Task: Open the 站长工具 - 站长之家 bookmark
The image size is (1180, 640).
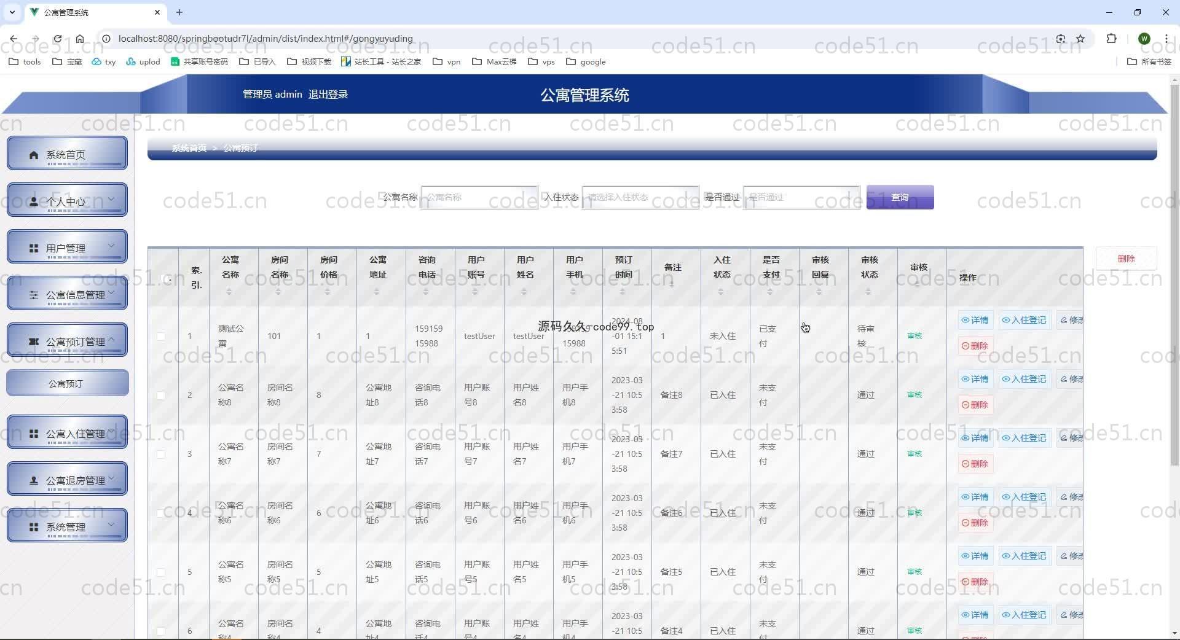Action: (382, 61)
